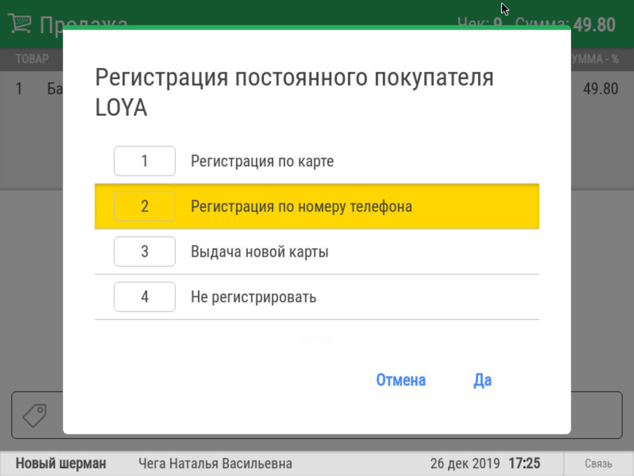The width and height of the screenshot is (634, 476).
Task: Click the cashier name 'Чега Наталья Васильевна'
Action: pyautogui.click(x=215, y=463)
